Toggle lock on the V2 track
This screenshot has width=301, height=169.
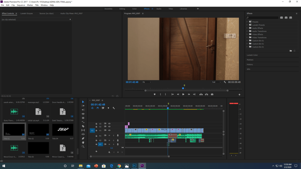(96, 127)
